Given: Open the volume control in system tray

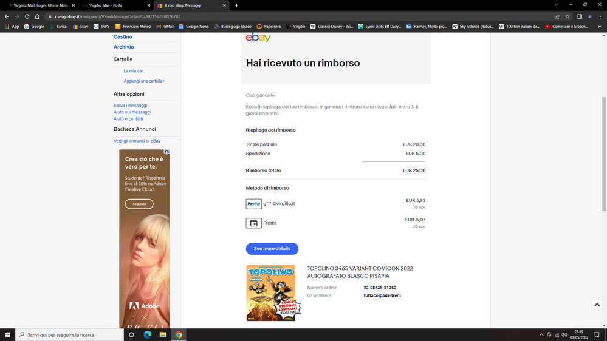Looking at the screenshot, I should [564, 335].
